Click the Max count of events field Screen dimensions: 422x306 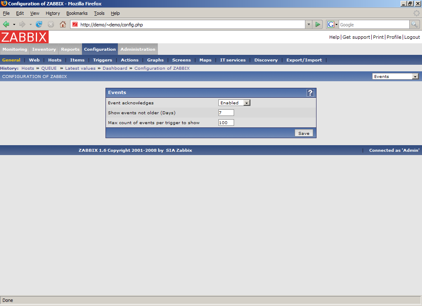(x=226, y=122)
